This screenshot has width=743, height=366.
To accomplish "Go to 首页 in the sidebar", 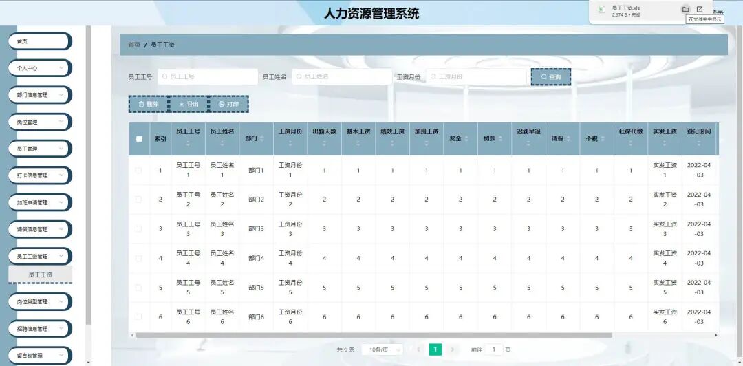I will 40,41.
